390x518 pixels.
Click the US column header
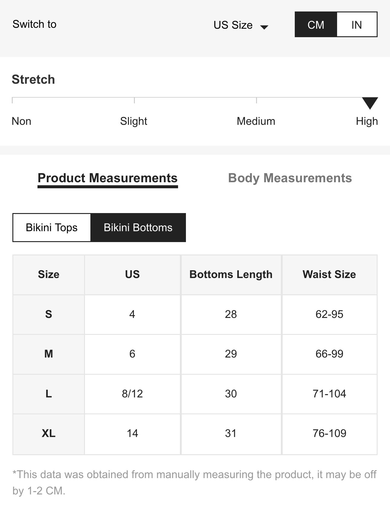click(x=132, y=274)
